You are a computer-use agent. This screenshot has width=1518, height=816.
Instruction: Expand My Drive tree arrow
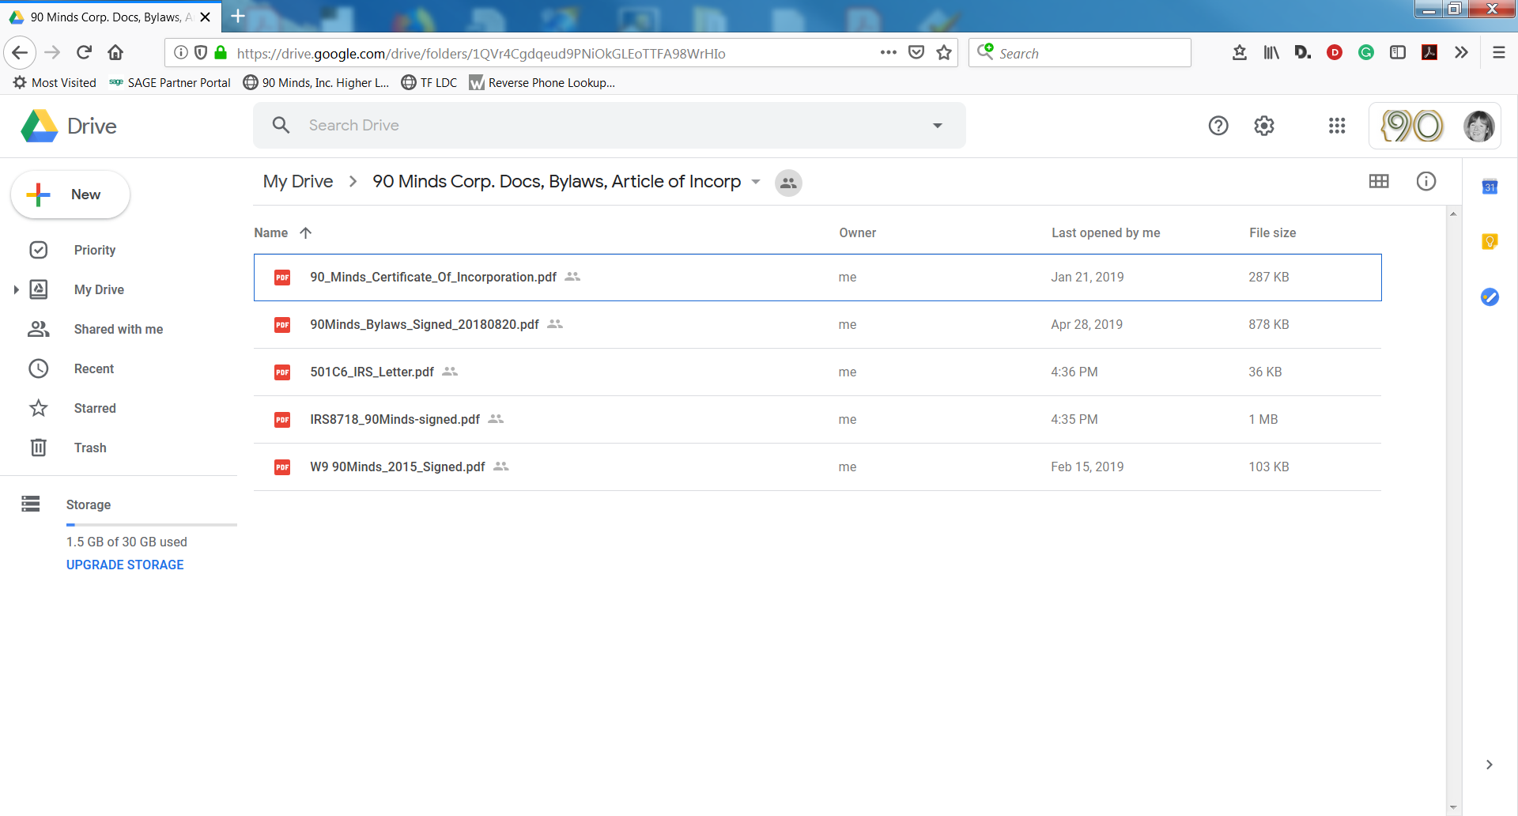point(16,289)
